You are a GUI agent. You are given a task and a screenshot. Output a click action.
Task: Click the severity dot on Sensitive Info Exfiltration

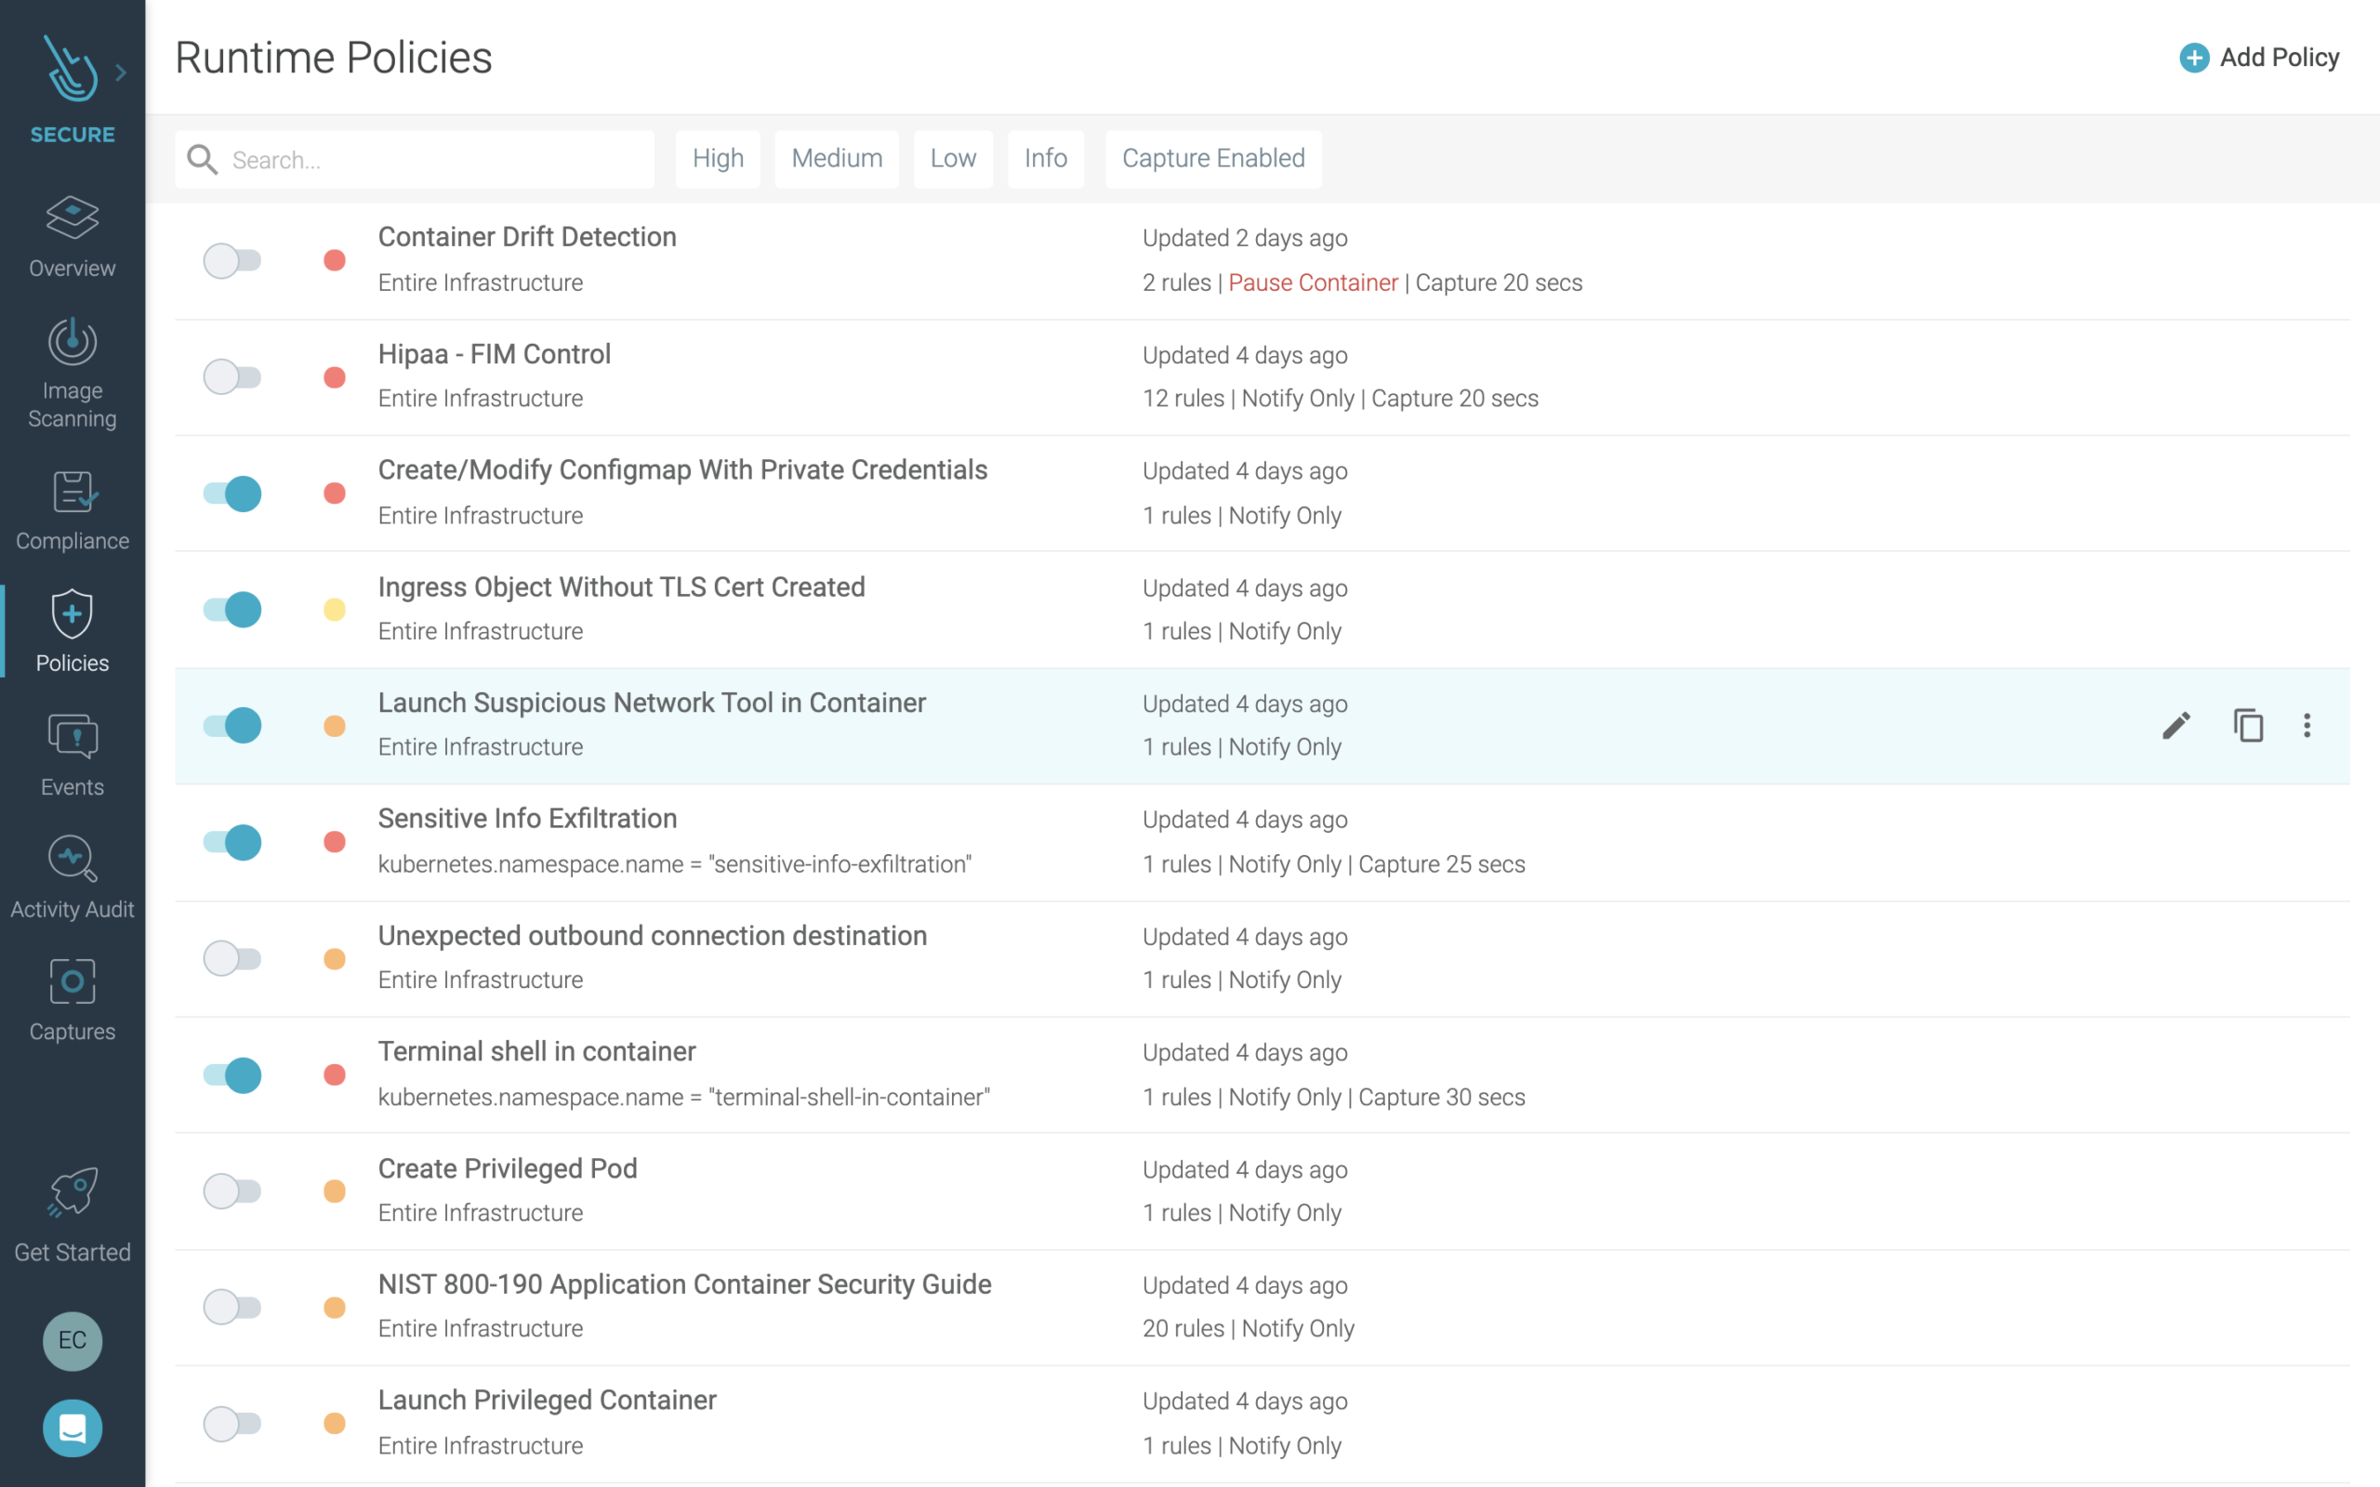click(x=336, y=842)
